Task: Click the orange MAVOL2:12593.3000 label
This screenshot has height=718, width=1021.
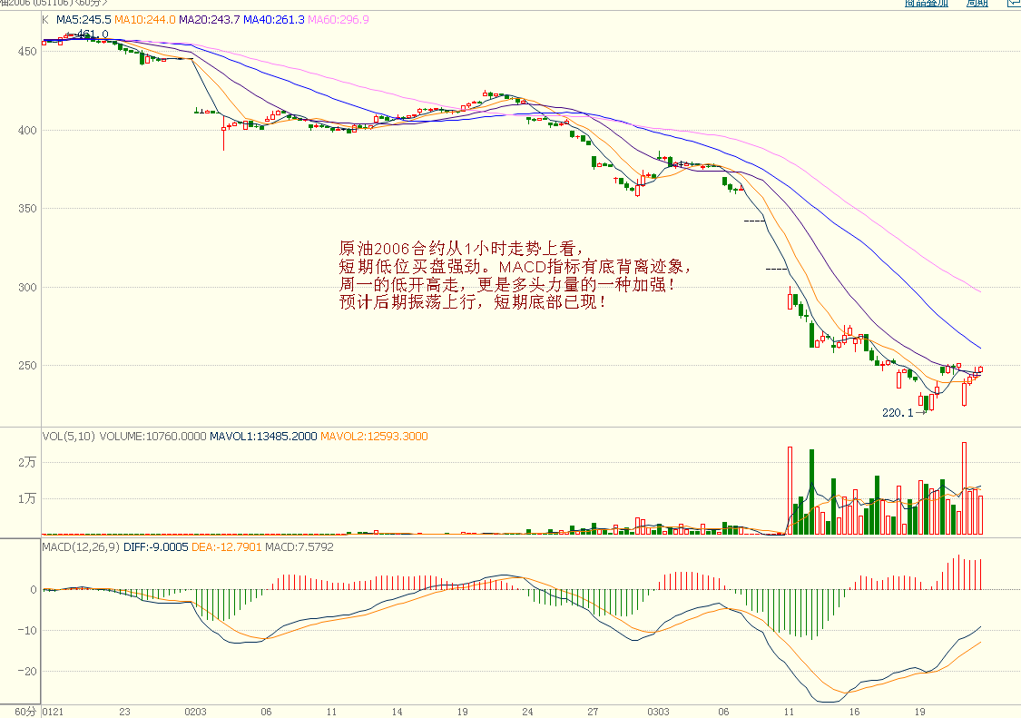Action: pos(374,437)
